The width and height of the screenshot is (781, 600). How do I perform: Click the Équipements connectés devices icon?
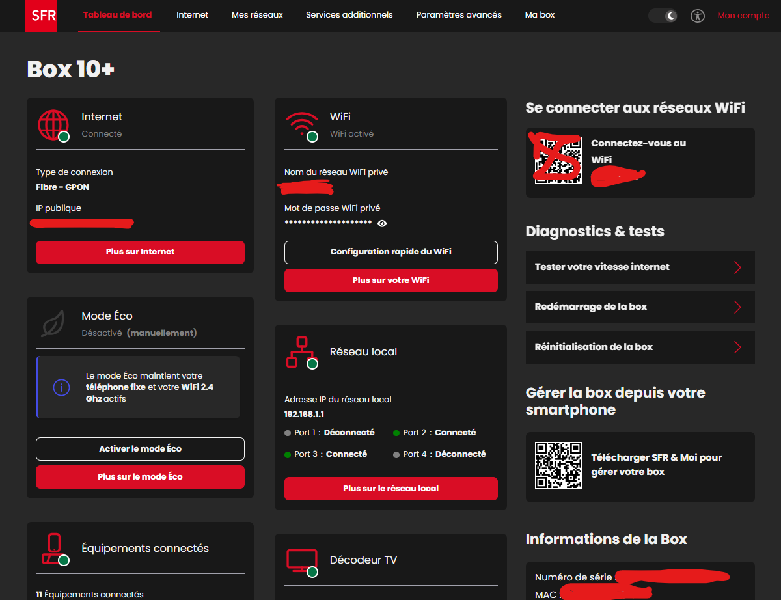pyautogui.click(x=53, y=549)
